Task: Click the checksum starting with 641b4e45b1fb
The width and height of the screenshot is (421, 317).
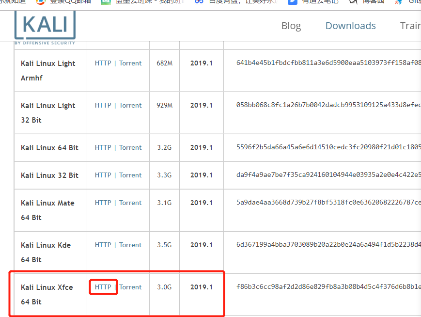Action: (328, 63)
